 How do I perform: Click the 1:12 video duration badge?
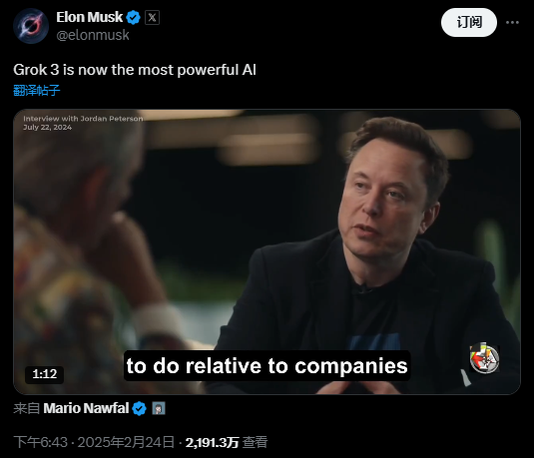coord(45,374)
